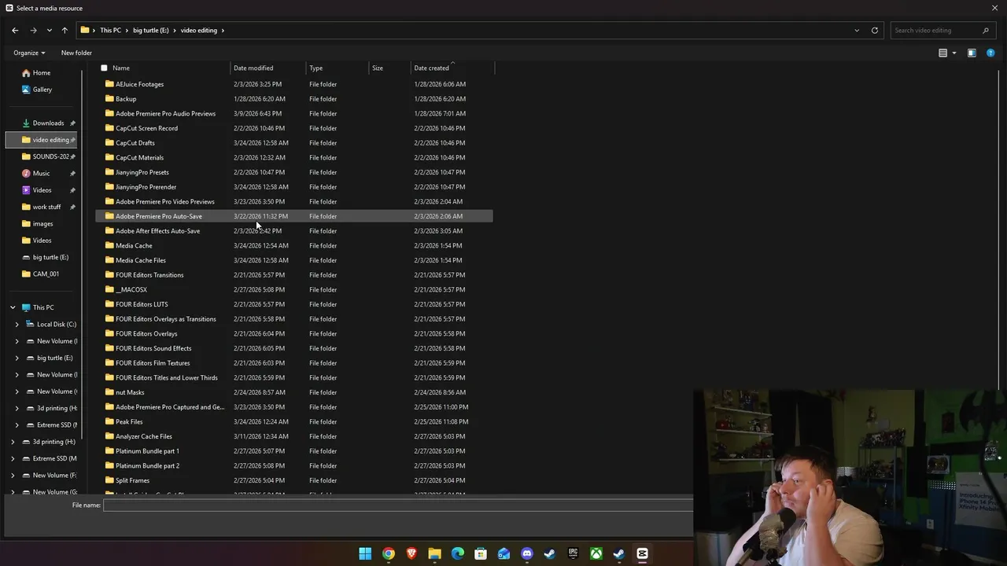Collapse the This PC tree node

coord(13,307)
